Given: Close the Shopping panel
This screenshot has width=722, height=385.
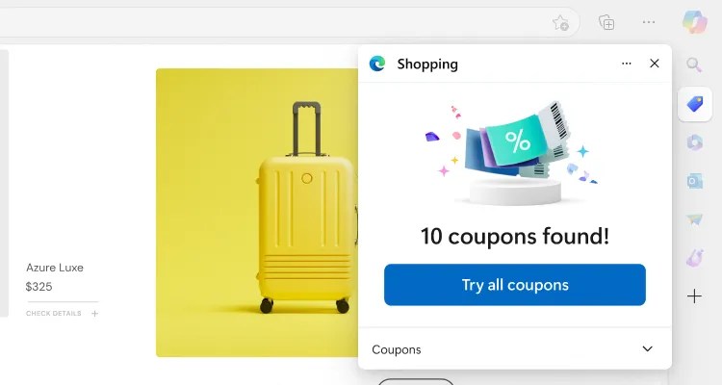Looking at the screenshot, I should click(x=655, y=64).
